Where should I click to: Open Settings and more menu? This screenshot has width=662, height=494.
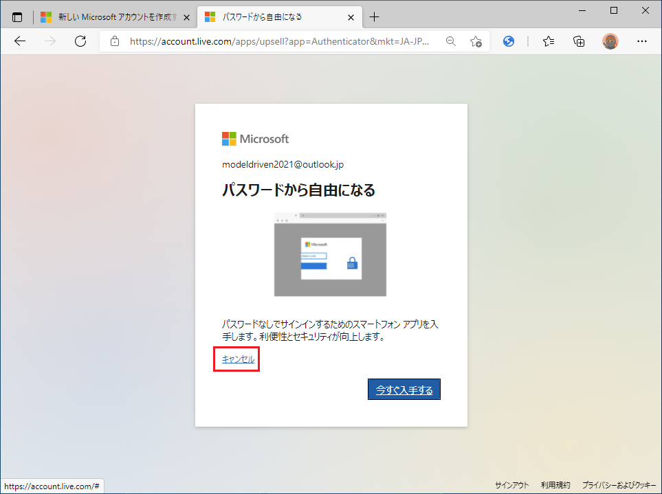(642, 41)
